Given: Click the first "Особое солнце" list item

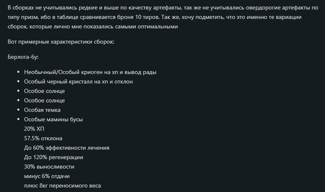Looking at the screenshot, I should (x=44, y=91).
